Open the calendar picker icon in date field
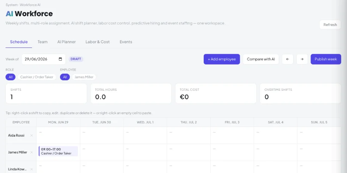 [60, 59]
